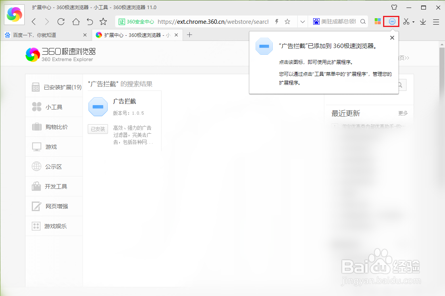This screenshot has width=445, height=296.
Task: Bookmark this page with address bar star
Action: pos(287,21)
